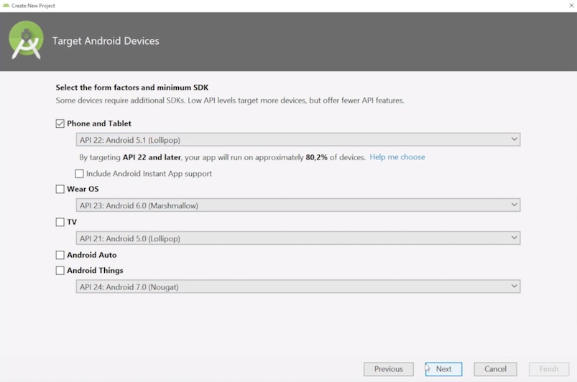Image resolution: width=577 pixels, height=382 pixels.
Task: Check the Wear OS form factor
Action: click(60, 189)
